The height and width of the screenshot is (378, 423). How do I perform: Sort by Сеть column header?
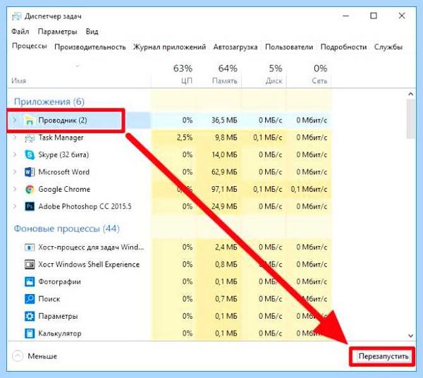tap(319, 80)
